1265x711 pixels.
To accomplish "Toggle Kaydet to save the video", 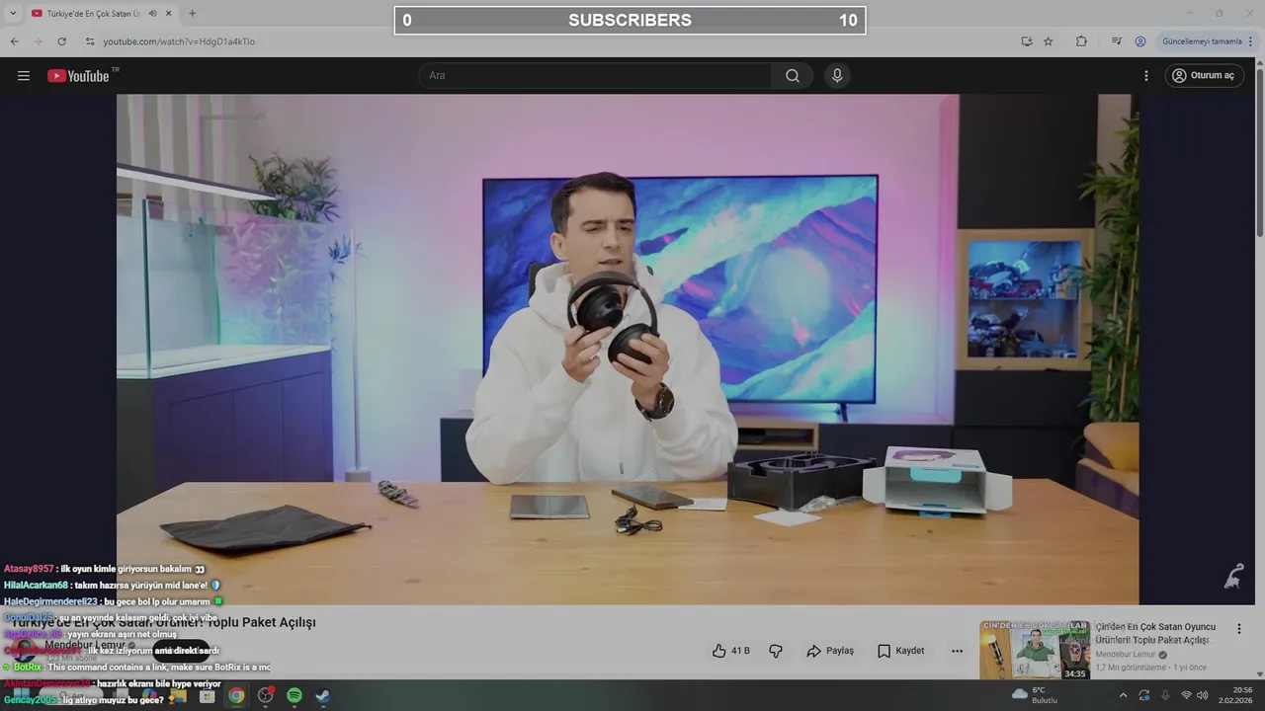I will click(x=901, y=651).
